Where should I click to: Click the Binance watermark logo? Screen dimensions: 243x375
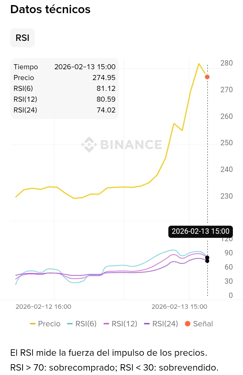click(x=89, y=145)
